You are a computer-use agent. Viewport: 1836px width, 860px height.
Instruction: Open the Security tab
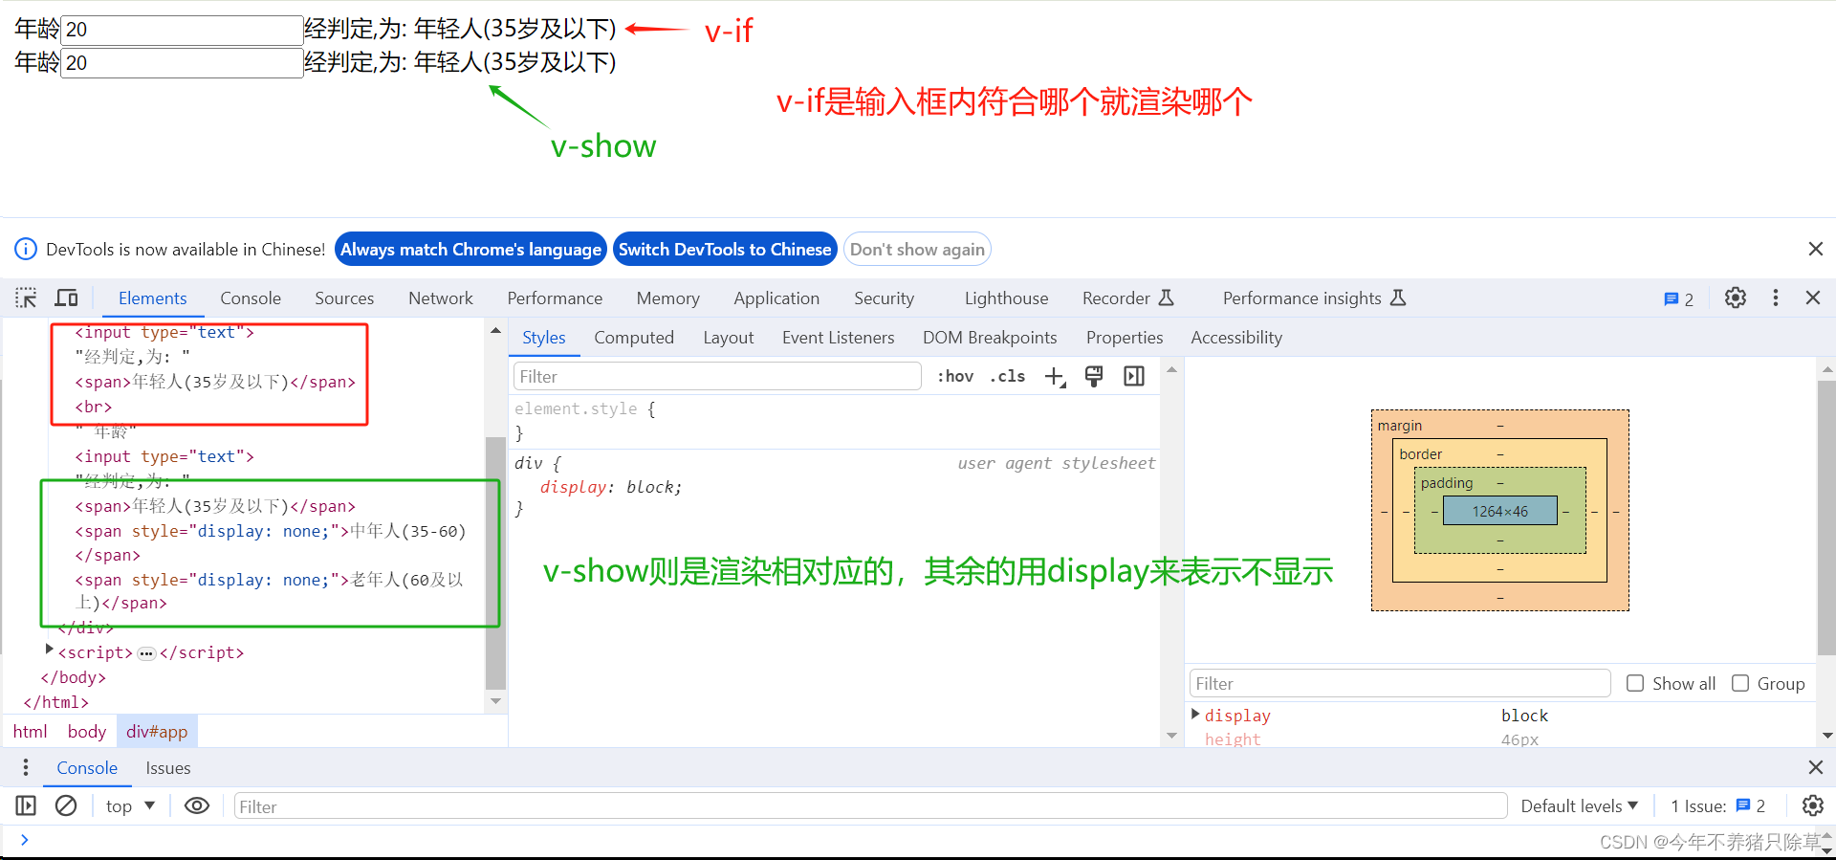coord(885,298)
